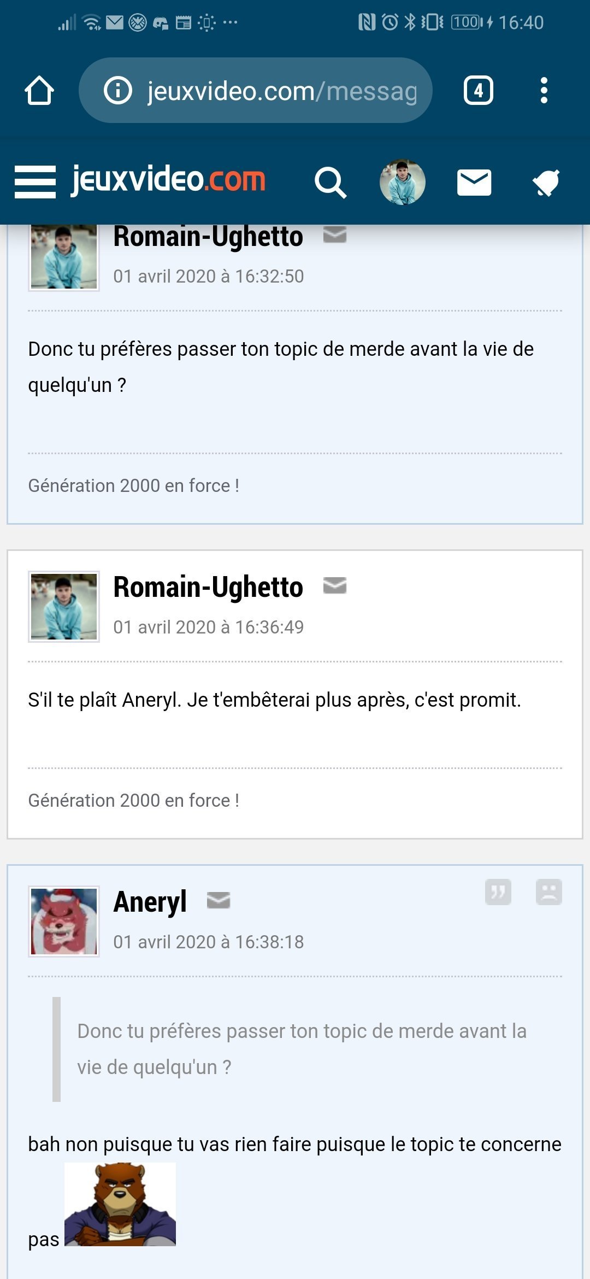Click envelope icon next to Aneryl

(x=219, y=901)
